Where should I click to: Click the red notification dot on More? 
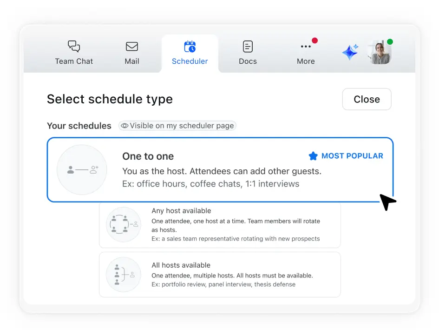click(314, 41)
